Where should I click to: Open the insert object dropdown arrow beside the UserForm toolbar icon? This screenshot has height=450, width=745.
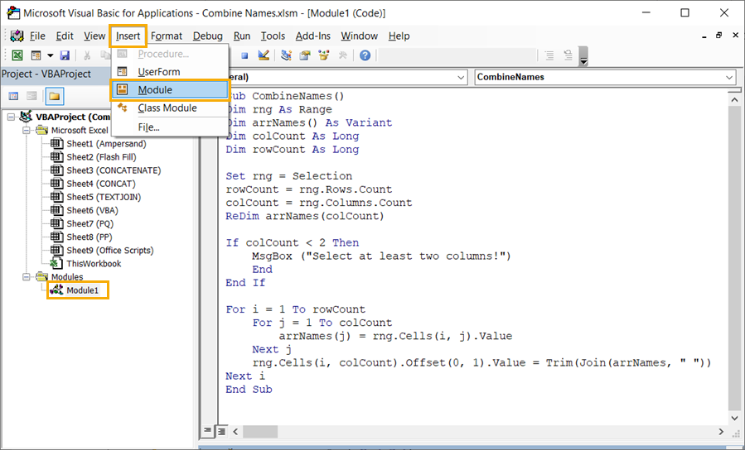coord(50,55)
